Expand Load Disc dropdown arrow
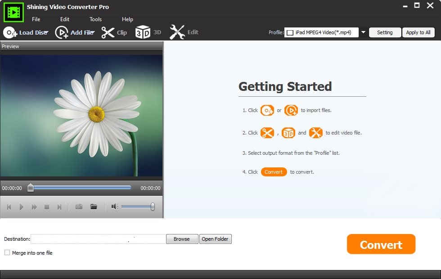Screen dimensions: 441x279 pyautogui.click(x=46, y=32)
